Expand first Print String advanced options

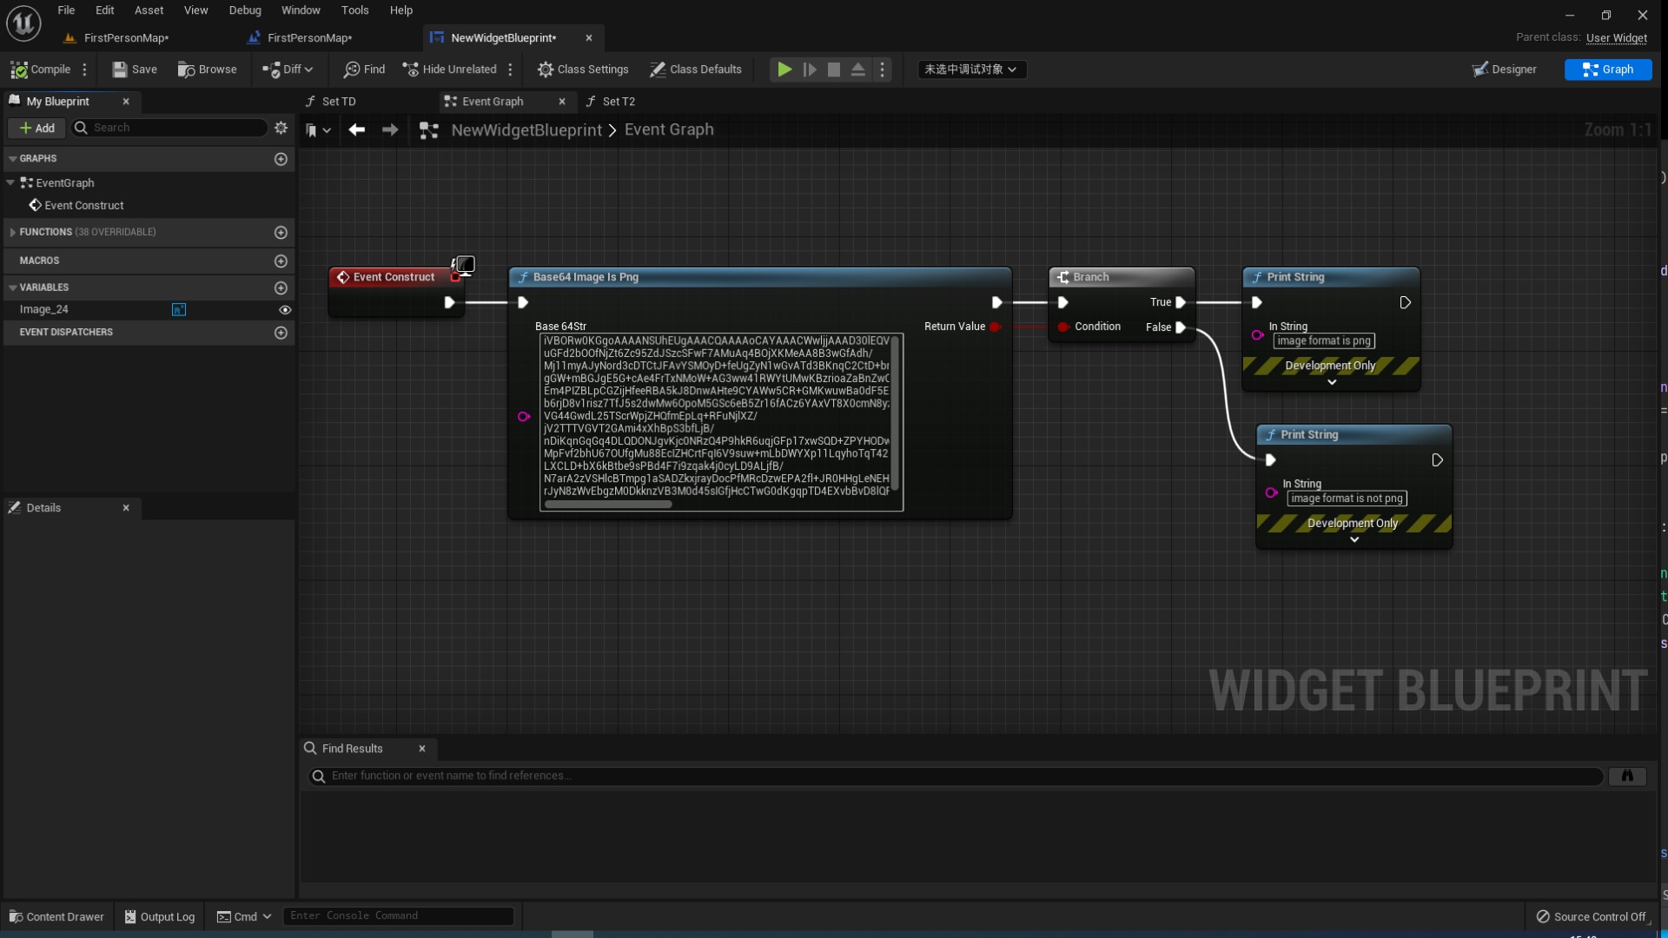1331,382
